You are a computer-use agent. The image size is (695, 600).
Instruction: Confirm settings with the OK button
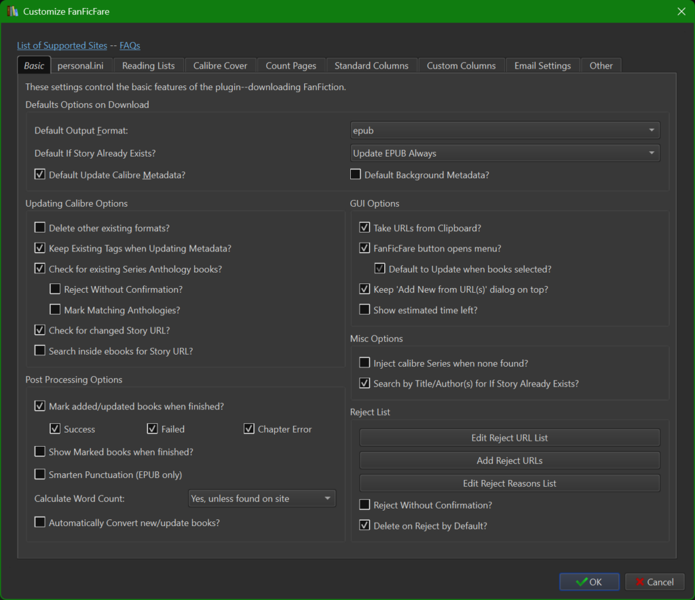pos(588,582)
